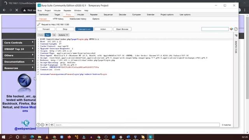Switch message view to Pretty

point(40,35)
